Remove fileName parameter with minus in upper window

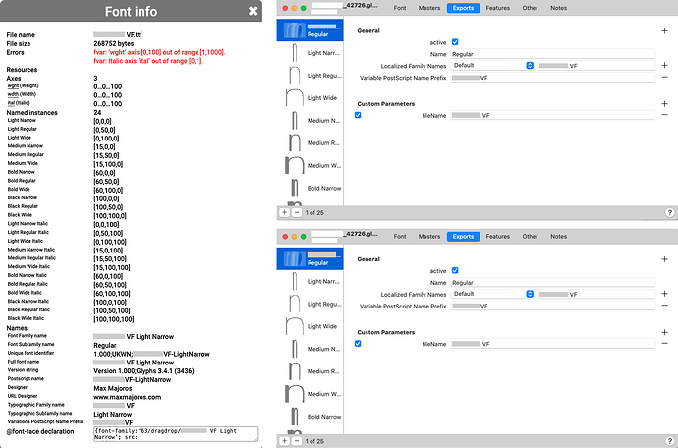coord(665,116)
